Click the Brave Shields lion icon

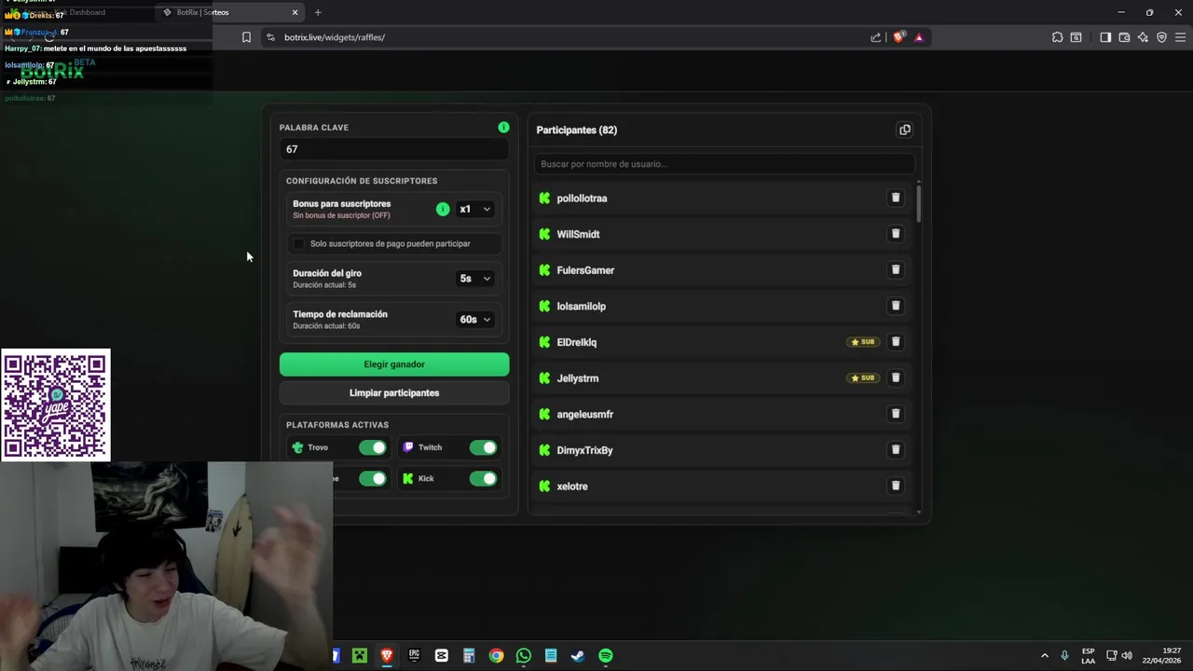[898, 37]
